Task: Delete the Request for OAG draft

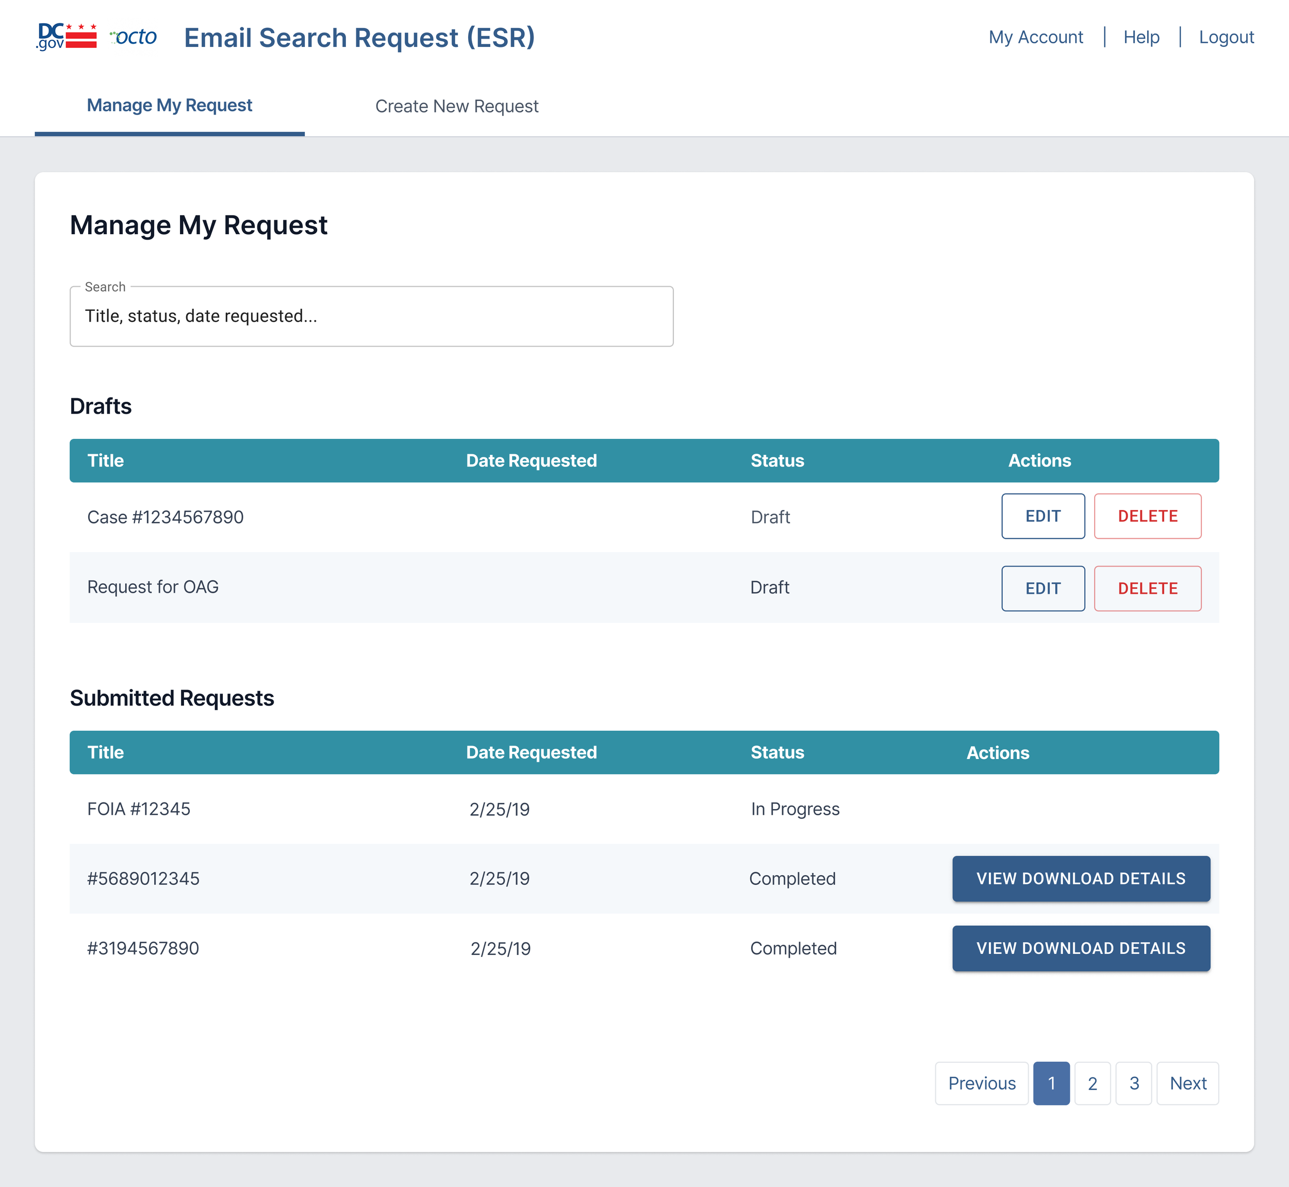Action: pos(1147,588)
